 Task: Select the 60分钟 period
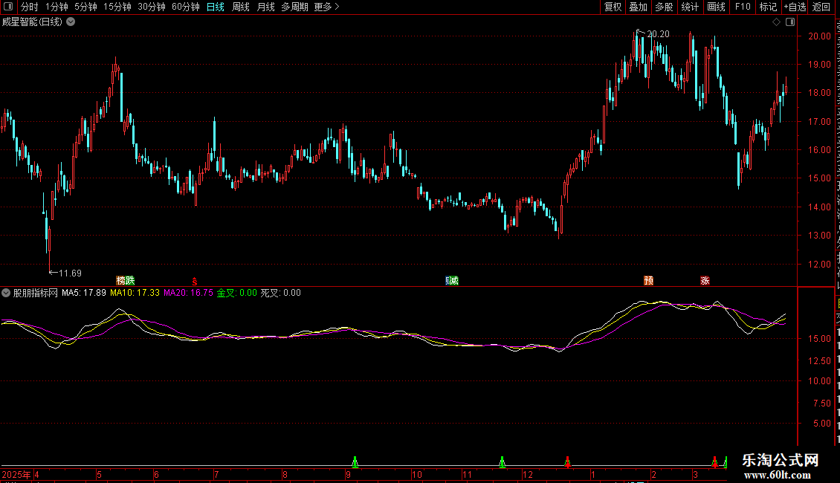click(186, 7)
